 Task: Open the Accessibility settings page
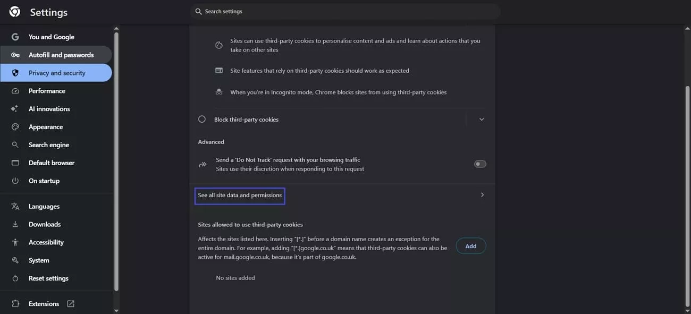(46, 242)
